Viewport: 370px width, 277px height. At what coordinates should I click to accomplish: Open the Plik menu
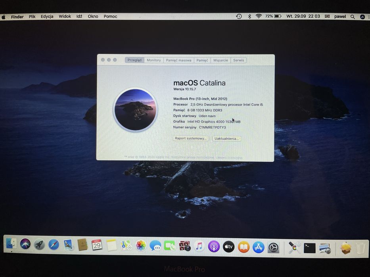click(32, 17)
